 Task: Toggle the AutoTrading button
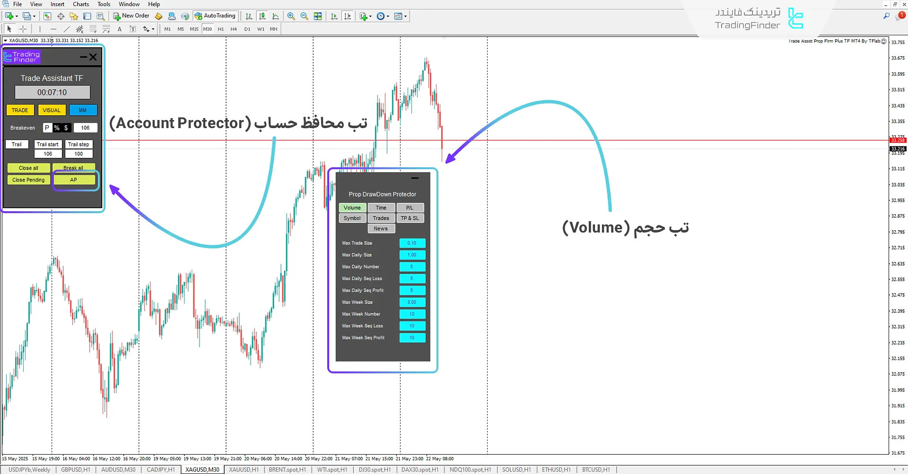[x=215, y=16]
